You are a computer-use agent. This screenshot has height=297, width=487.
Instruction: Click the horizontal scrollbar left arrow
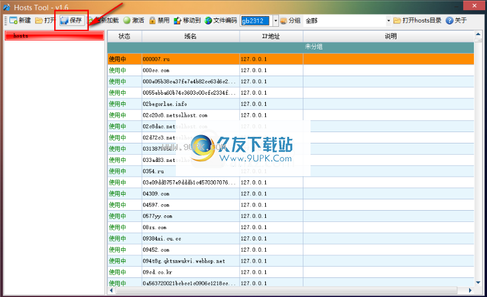pyautogui.click(x=111, y=290)
